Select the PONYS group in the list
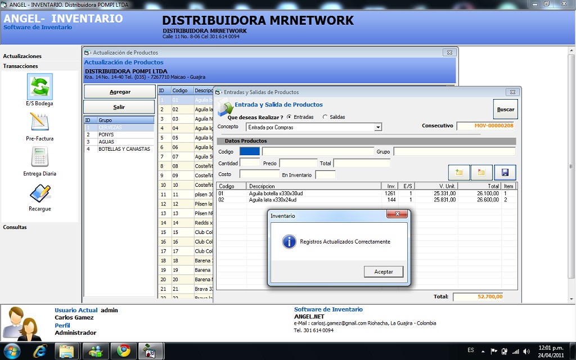This screenshot has width=576, height=360. [x=106, y=135]
